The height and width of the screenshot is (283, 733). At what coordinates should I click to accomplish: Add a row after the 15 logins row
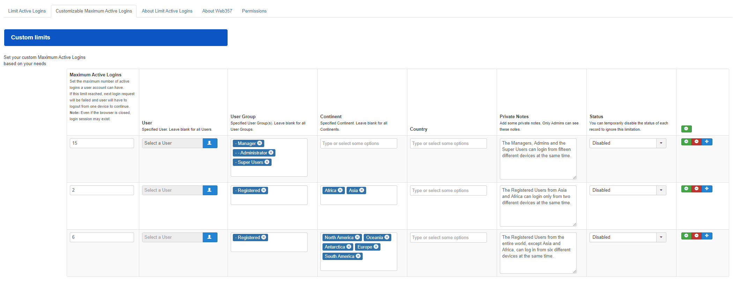(x=686, y=142)
